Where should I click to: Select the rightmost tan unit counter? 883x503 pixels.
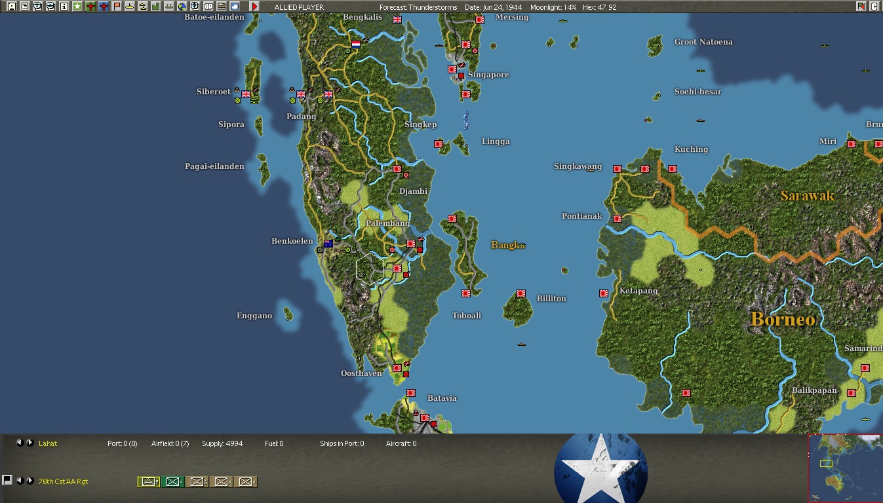coord(246,482)
